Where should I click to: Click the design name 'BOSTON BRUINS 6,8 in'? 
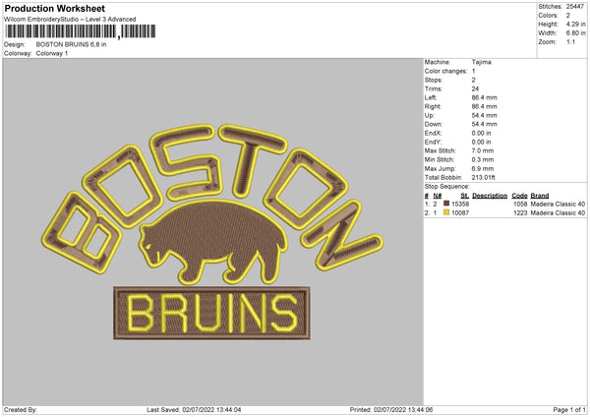pyautogui.click(x=71, y=44)
